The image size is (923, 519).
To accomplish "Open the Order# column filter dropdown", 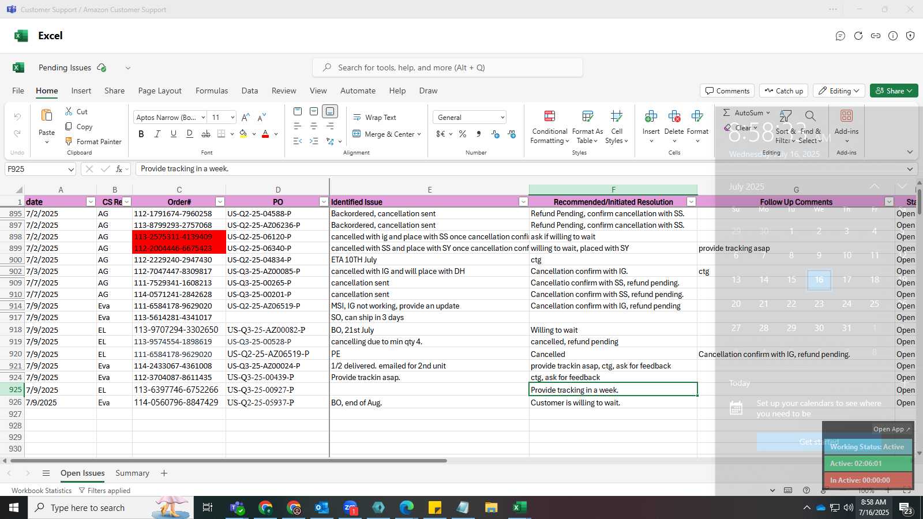I will pyautogui.click(x=220, y=202).
